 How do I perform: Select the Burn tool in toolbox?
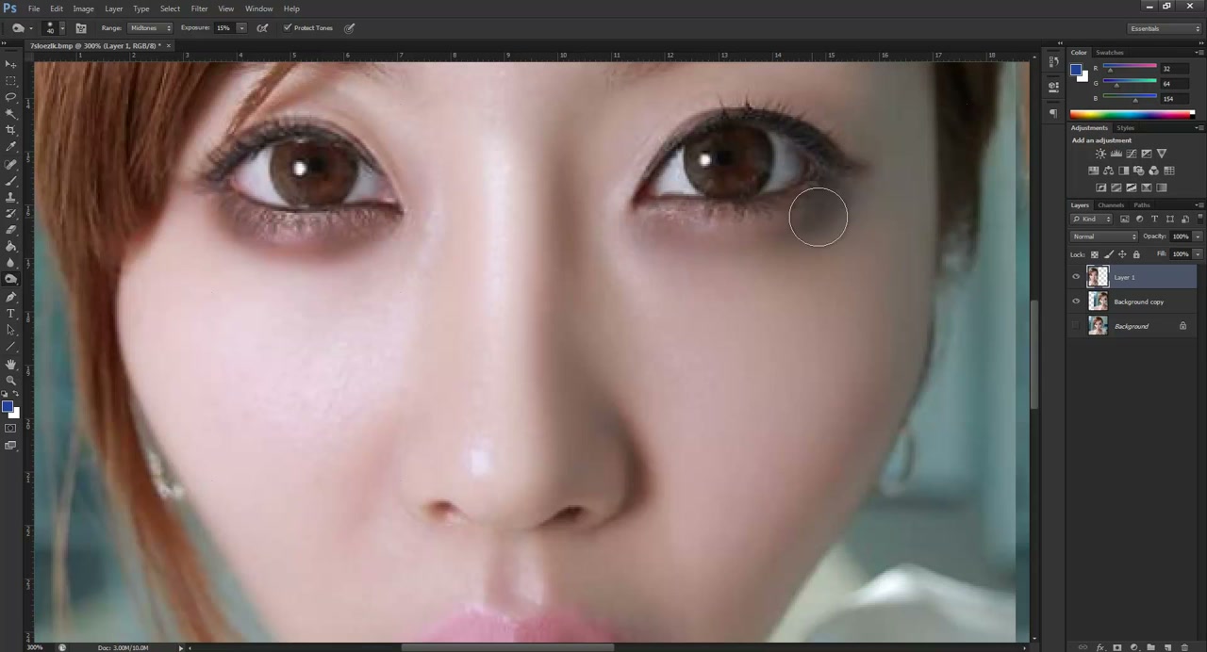(11, 279)
